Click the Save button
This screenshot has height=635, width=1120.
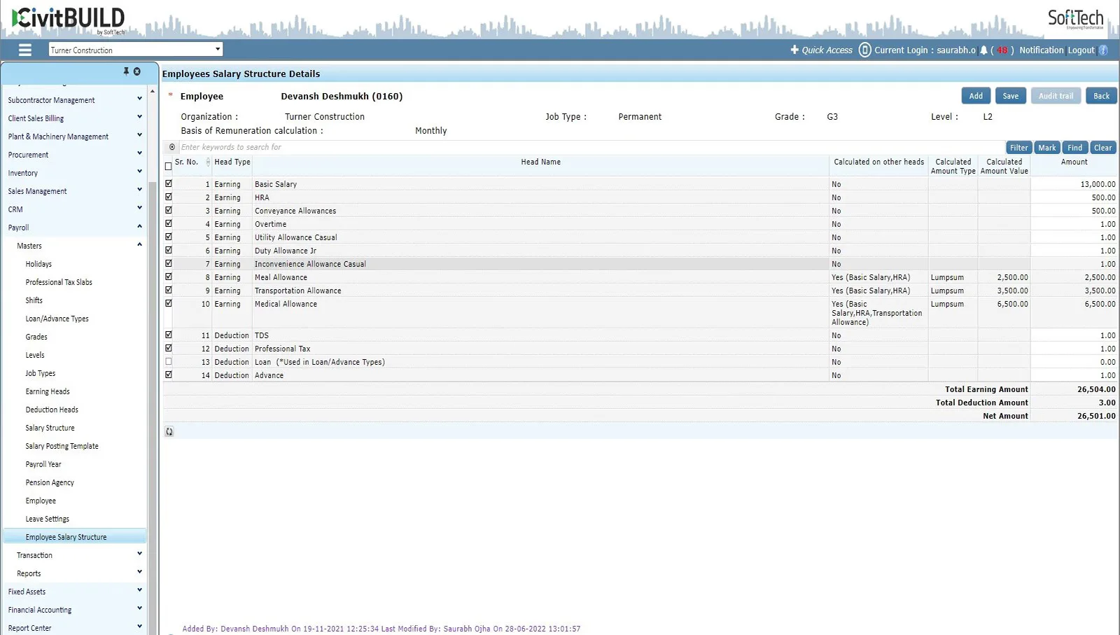(1010, 96)
